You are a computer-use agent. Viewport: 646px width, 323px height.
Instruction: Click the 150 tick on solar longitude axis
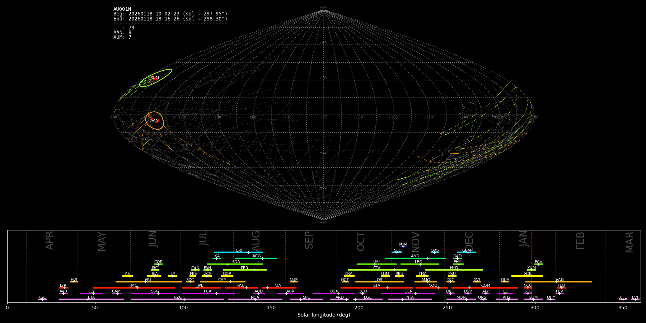271,308
